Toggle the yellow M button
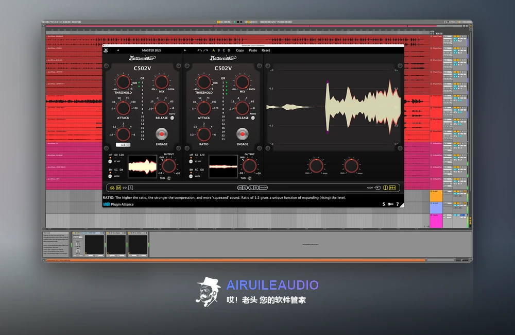The image size is (515, 335). (x=118, y=188)
